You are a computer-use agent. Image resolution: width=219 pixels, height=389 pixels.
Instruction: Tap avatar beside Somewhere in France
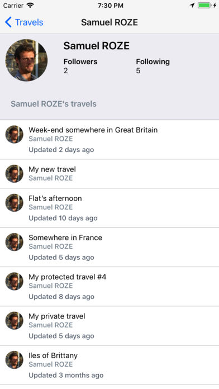point(15,242)
